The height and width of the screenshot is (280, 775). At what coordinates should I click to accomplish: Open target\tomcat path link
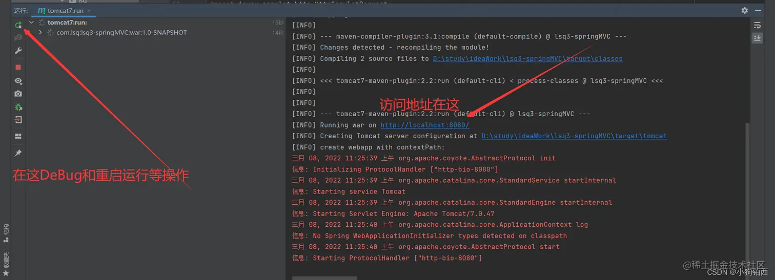(x=574, y=136)
